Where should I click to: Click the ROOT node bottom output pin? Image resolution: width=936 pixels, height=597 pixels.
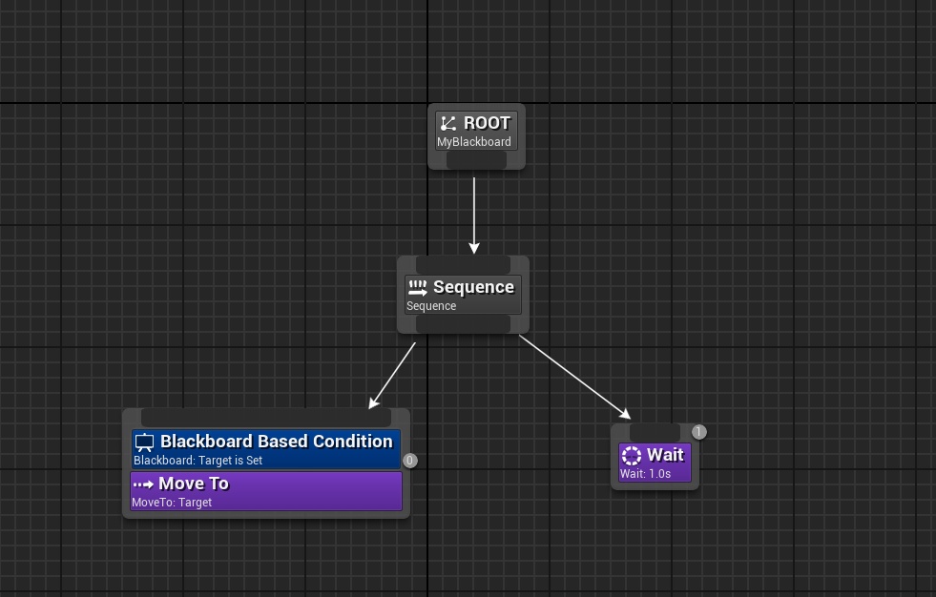click(x=476, y=160)
